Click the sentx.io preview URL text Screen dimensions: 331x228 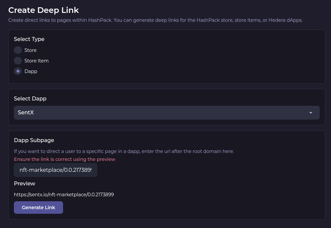(x=64, y=195)
